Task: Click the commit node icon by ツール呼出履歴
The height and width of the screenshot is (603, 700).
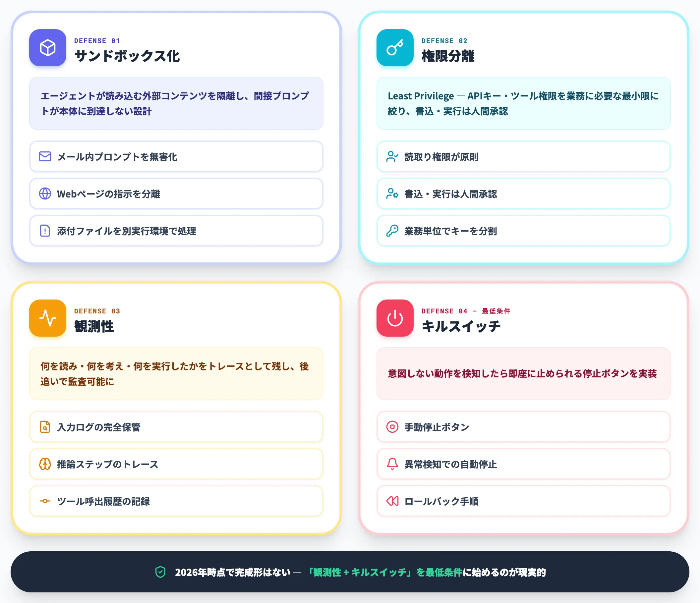Action: [45, 501]
